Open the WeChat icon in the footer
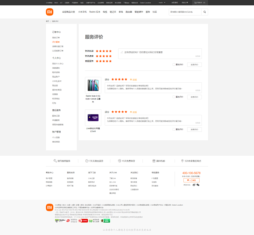254x235 pixels. [198, 185]
